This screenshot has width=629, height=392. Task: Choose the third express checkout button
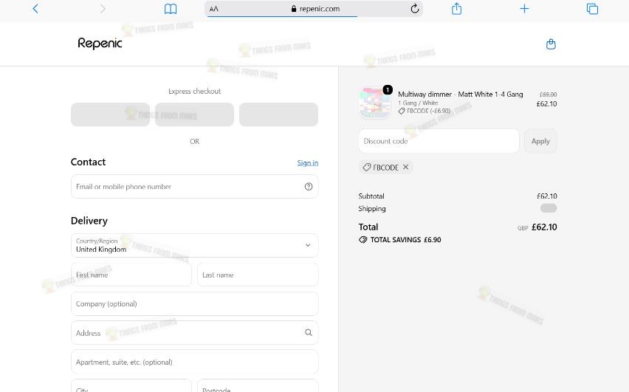coord(279,114)
